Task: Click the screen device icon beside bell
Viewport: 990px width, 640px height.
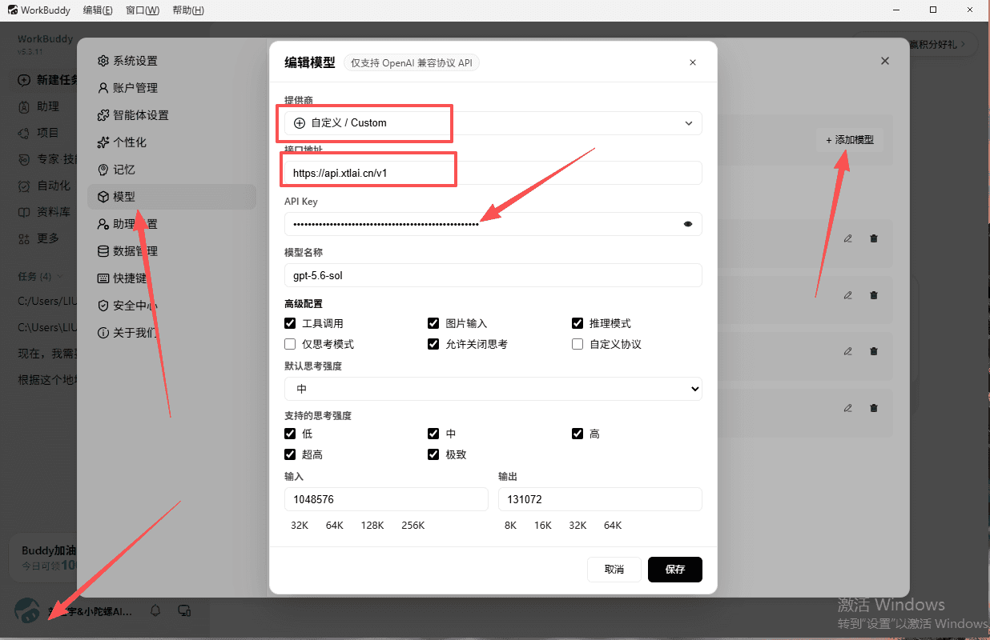Action: (x=184, y=611)
